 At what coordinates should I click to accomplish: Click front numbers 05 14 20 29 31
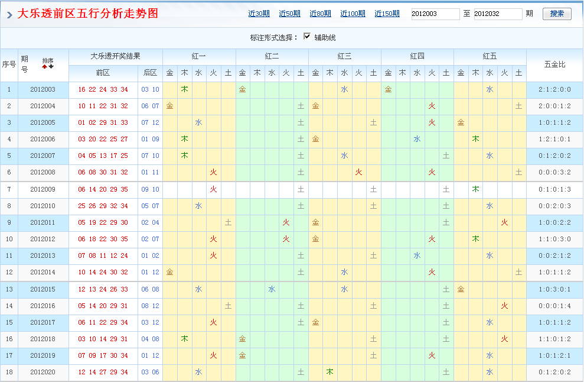click(x=103, y=306)
